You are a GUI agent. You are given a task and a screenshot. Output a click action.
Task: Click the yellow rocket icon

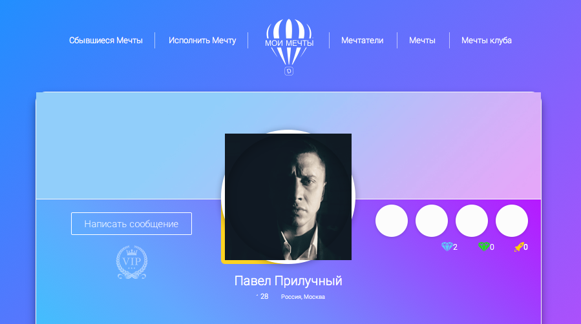coord(519,247)
